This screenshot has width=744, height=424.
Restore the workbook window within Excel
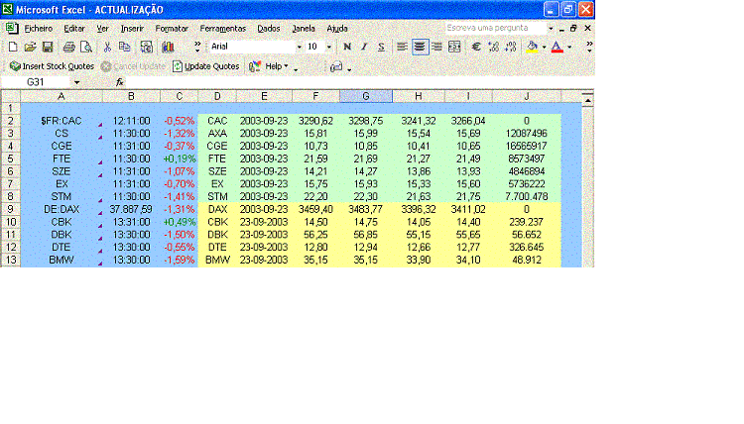pos(573,29)
